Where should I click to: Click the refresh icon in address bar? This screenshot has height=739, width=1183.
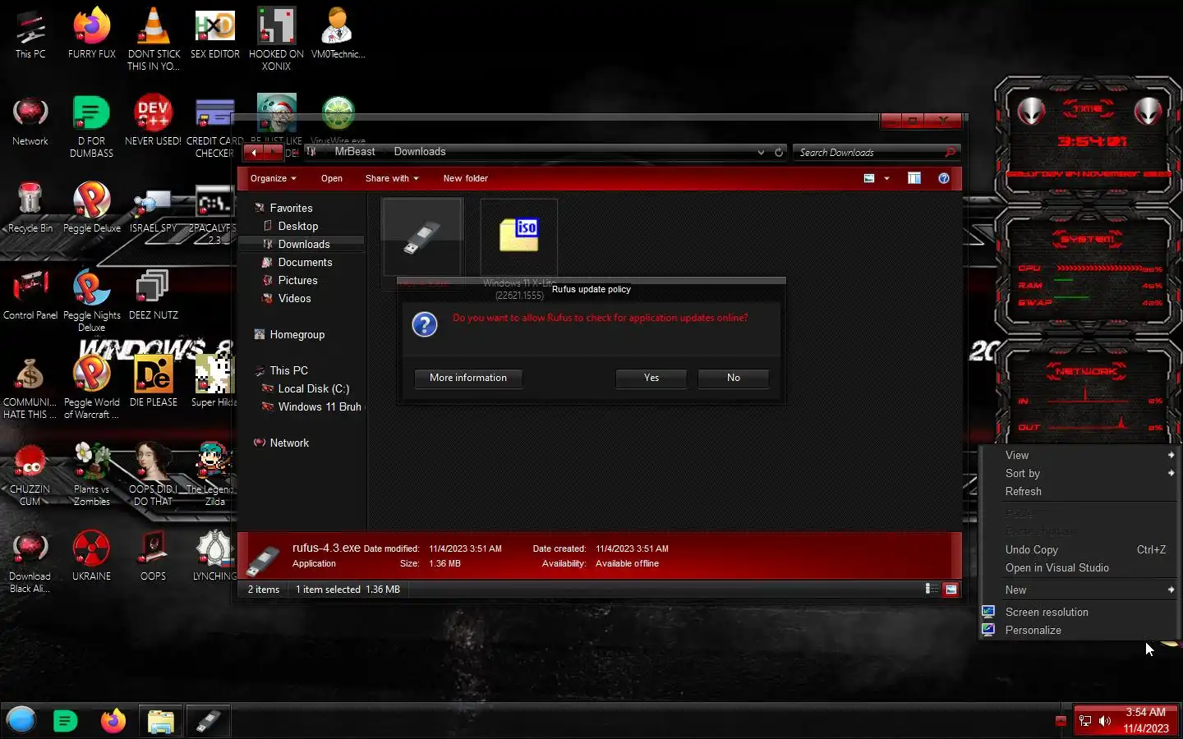779,152
